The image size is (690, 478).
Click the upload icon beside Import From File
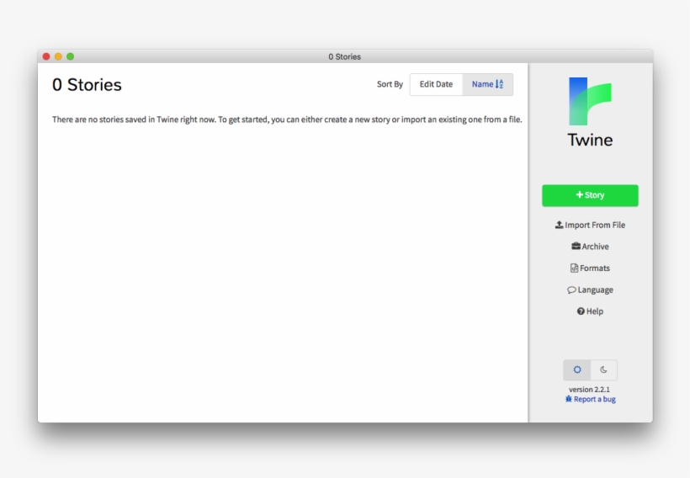(560, 226)
